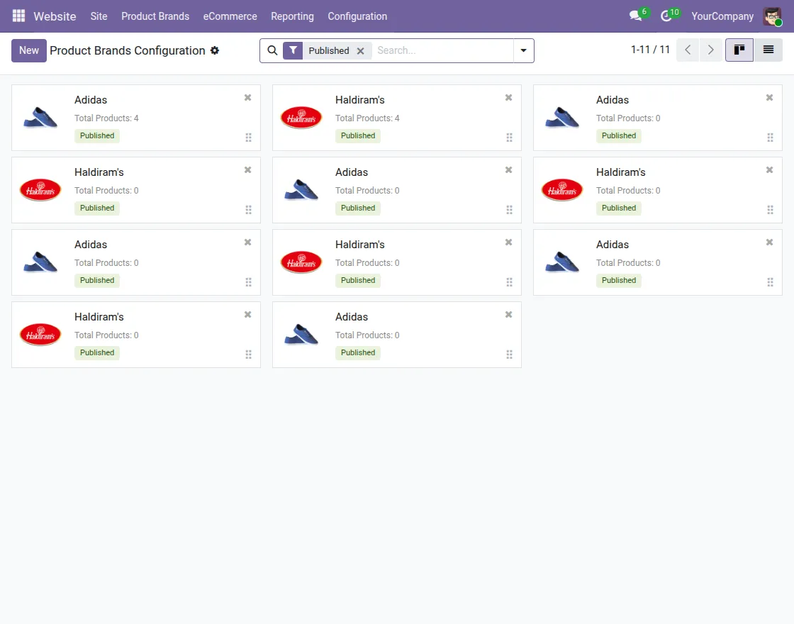This screenshot has width=794, height=624.
Task: Open the Configuration menu
Action: pos(357,16)
